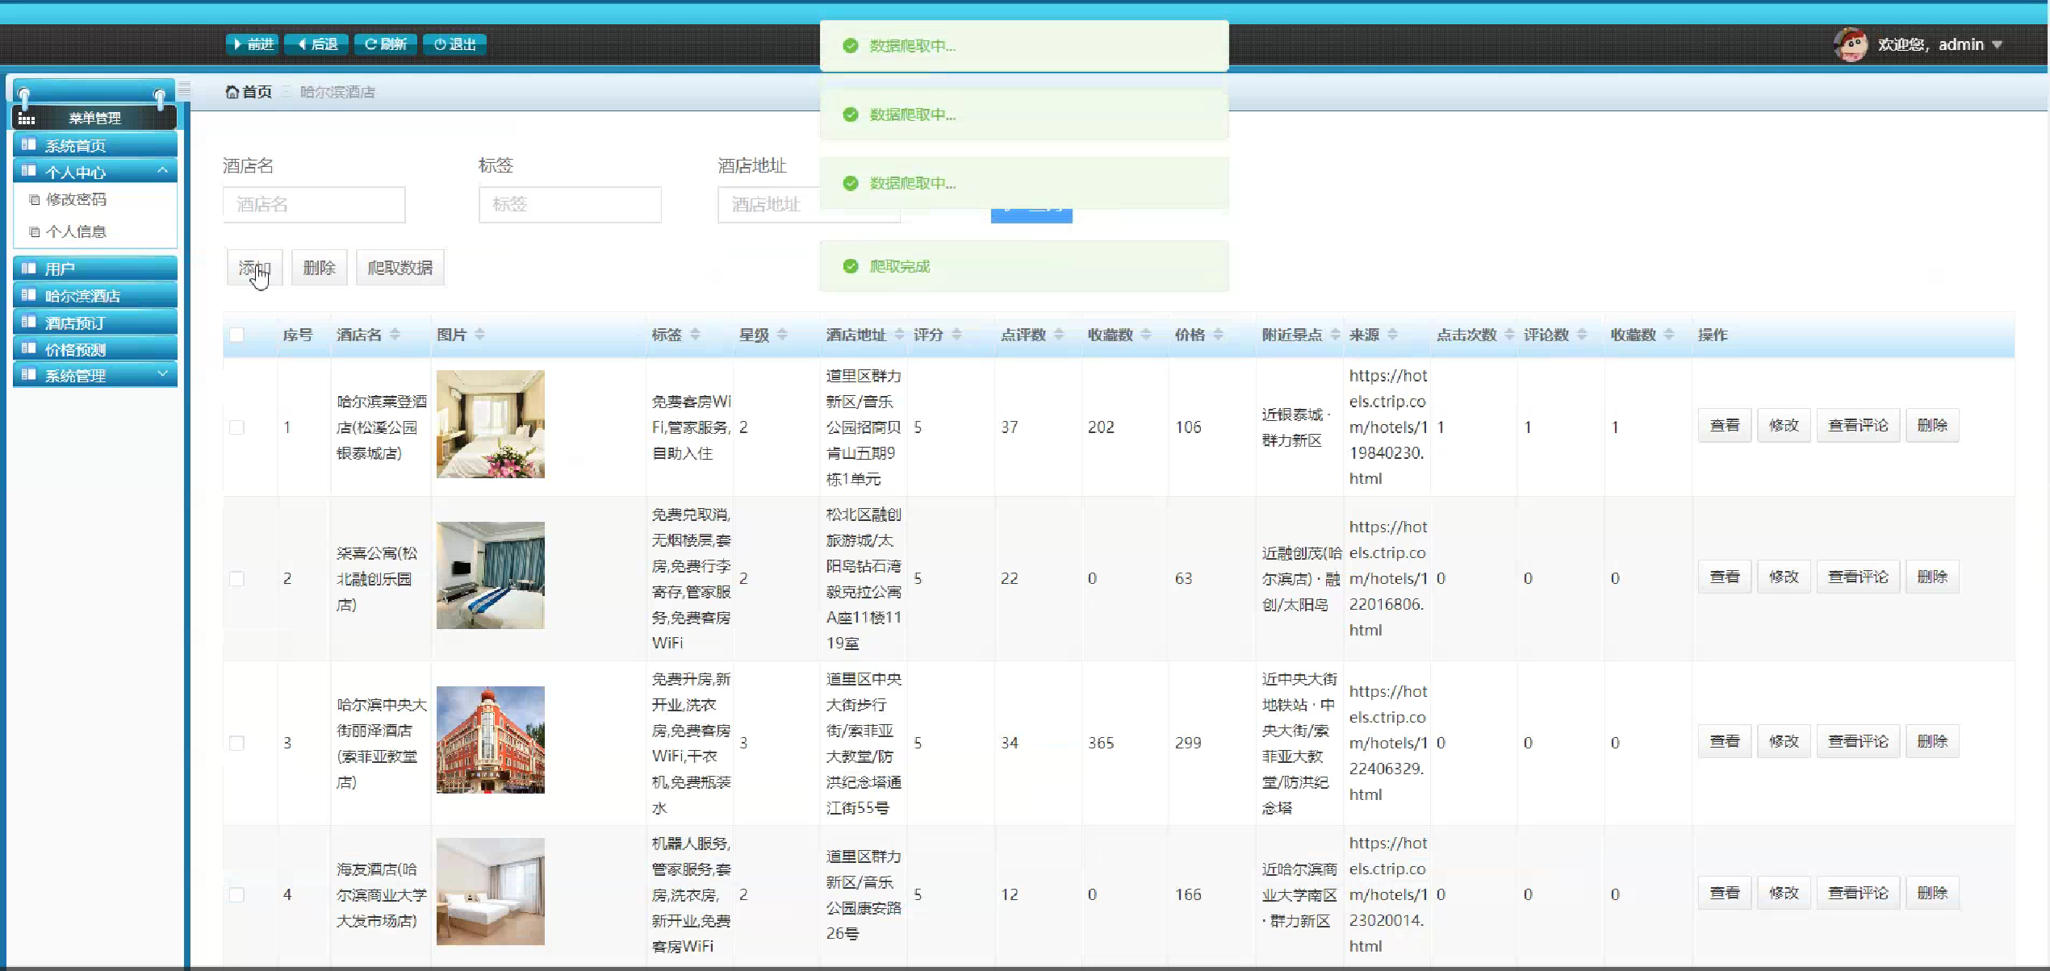Click sort arrows on 酒店名 column
Screen dimensions: 2050x971
point(395,335)
